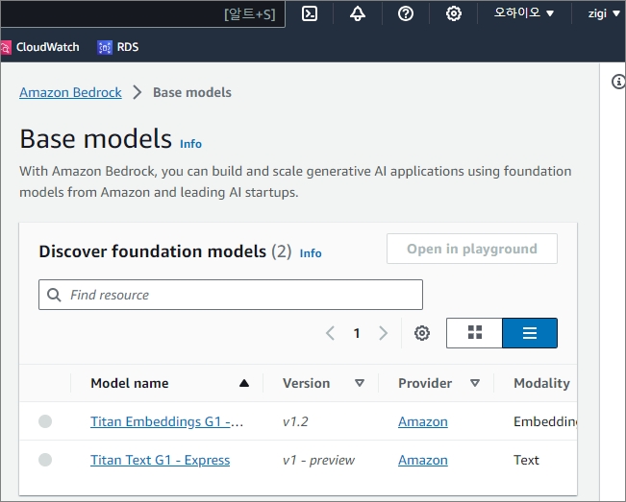626x502 pixels.
Task: Click the RDS service icon
Action: click(x=105, y=47)
